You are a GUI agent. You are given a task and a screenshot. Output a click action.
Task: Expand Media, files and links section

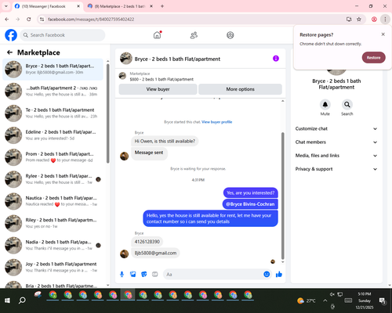pyautogui.click(x=336, y=156)
